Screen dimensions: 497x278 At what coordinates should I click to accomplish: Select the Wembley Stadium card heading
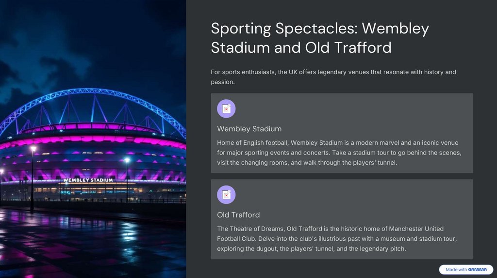249,129
